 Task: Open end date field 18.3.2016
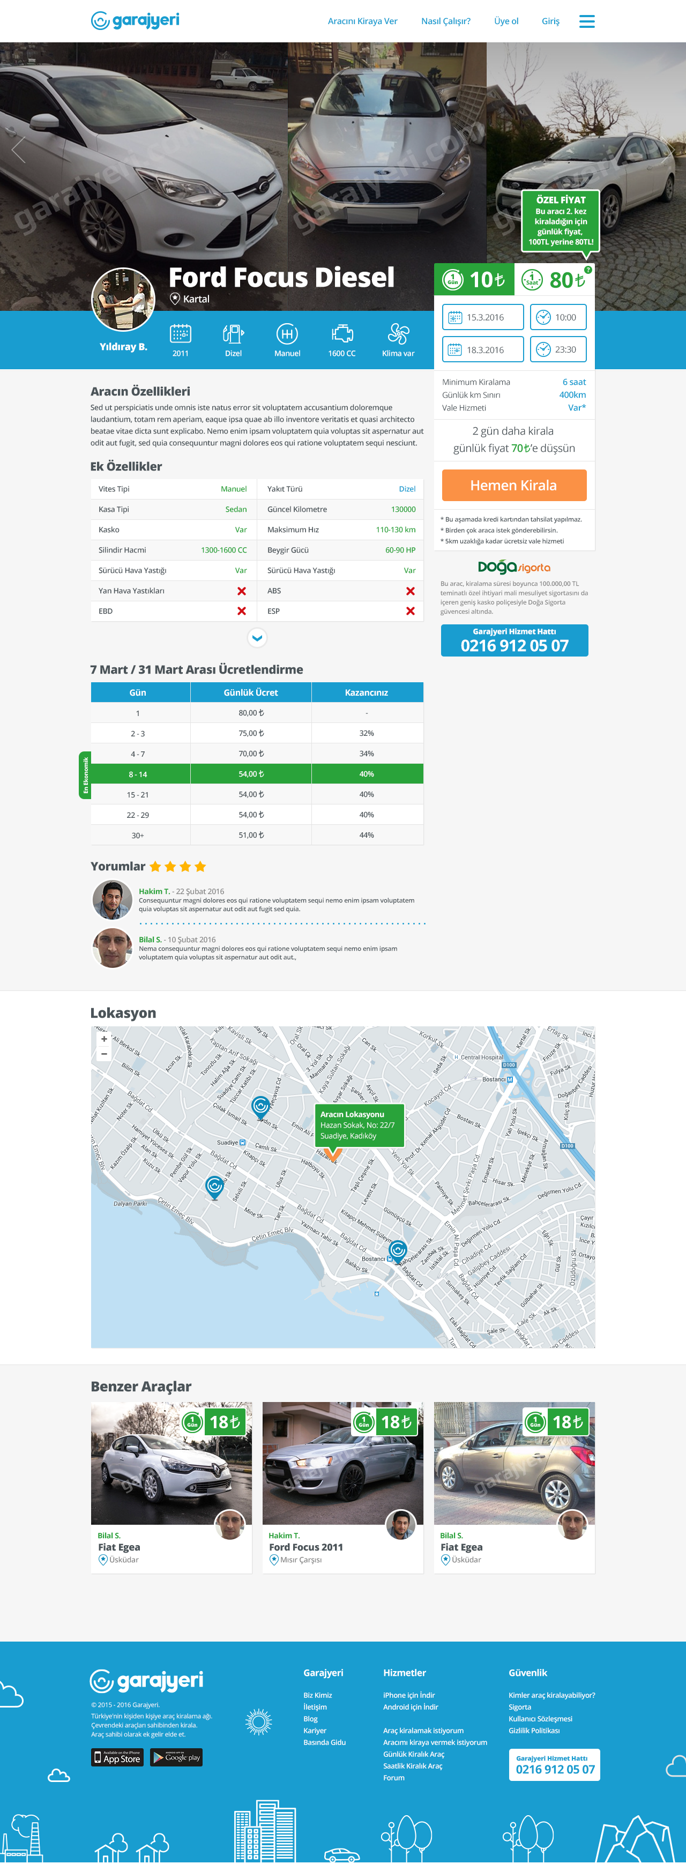coord(483,349)
